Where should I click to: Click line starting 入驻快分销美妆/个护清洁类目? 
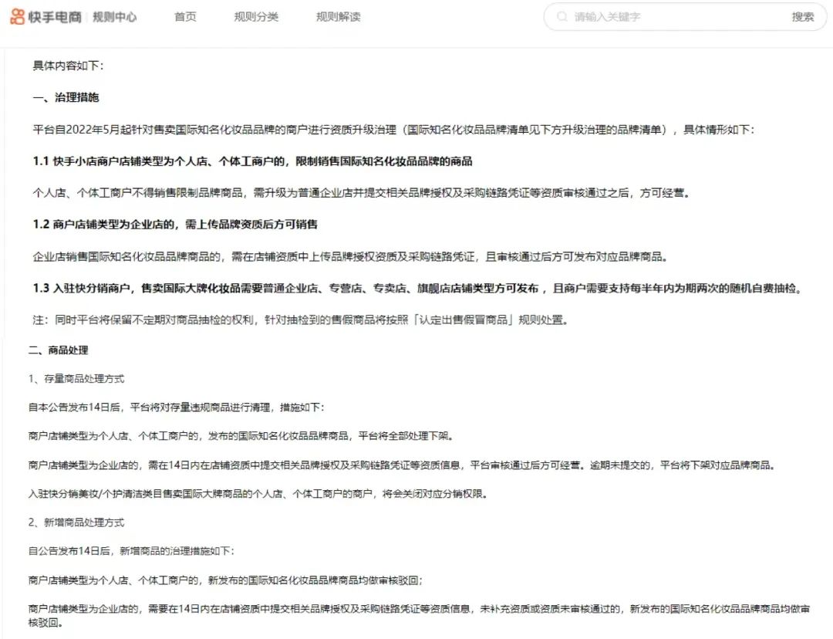click(x=258, y=494)
